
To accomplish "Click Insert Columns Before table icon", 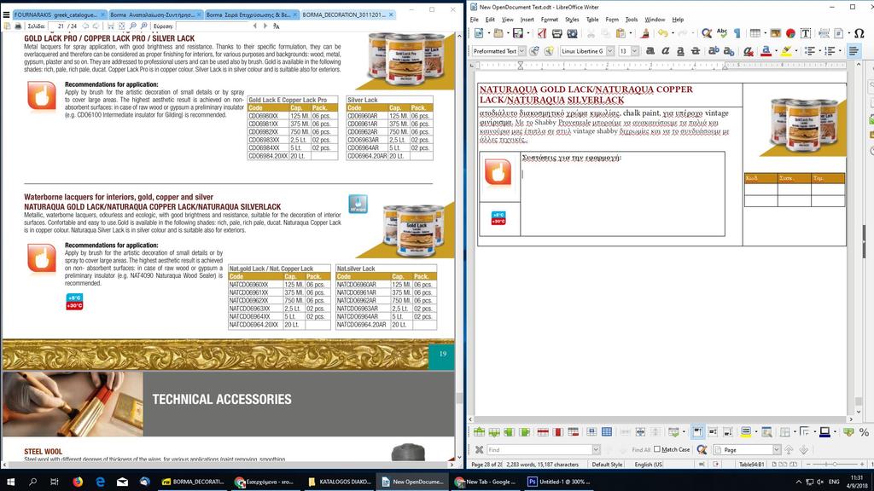I will [x=510, y=432].
